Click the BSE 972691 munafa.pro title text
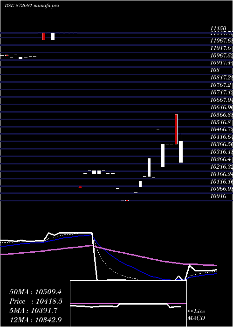Image resolution: width=233 pixels, height=327 pixels. [x=32, y=6]
